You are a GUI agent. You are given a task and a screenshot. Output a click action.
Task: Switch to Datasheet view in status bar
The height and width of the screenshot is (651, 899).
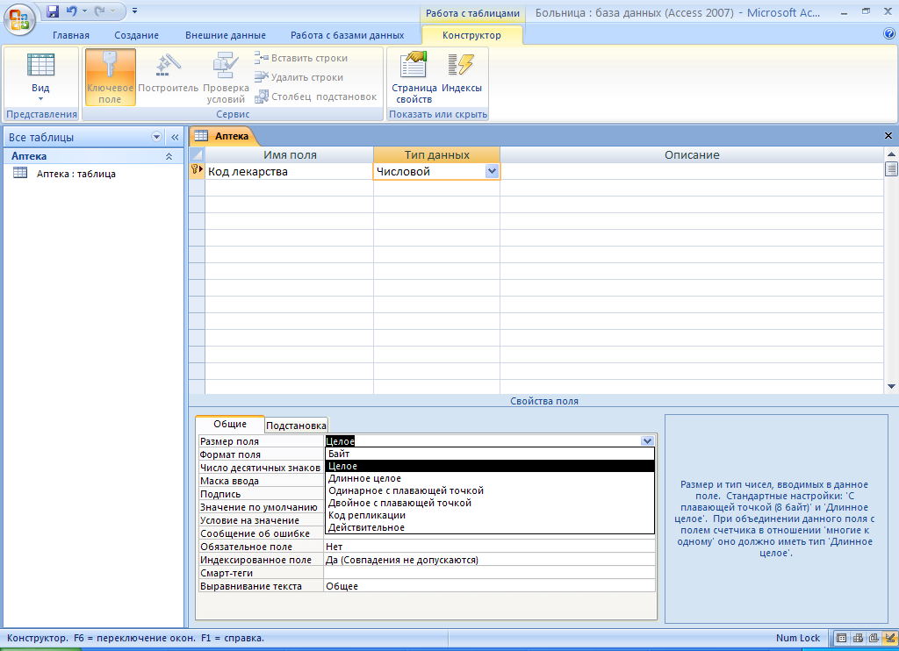(841, 638)
